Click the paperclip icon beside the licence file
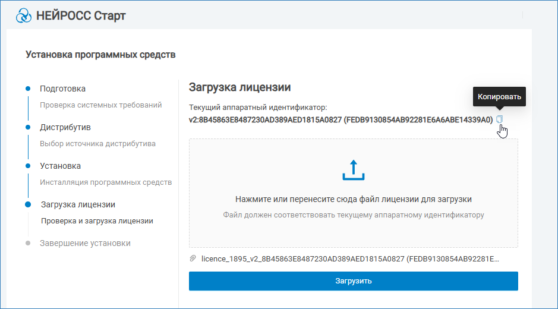Image resolution: width=558 pixels, height=309 pixels. [x=193, y=259]
